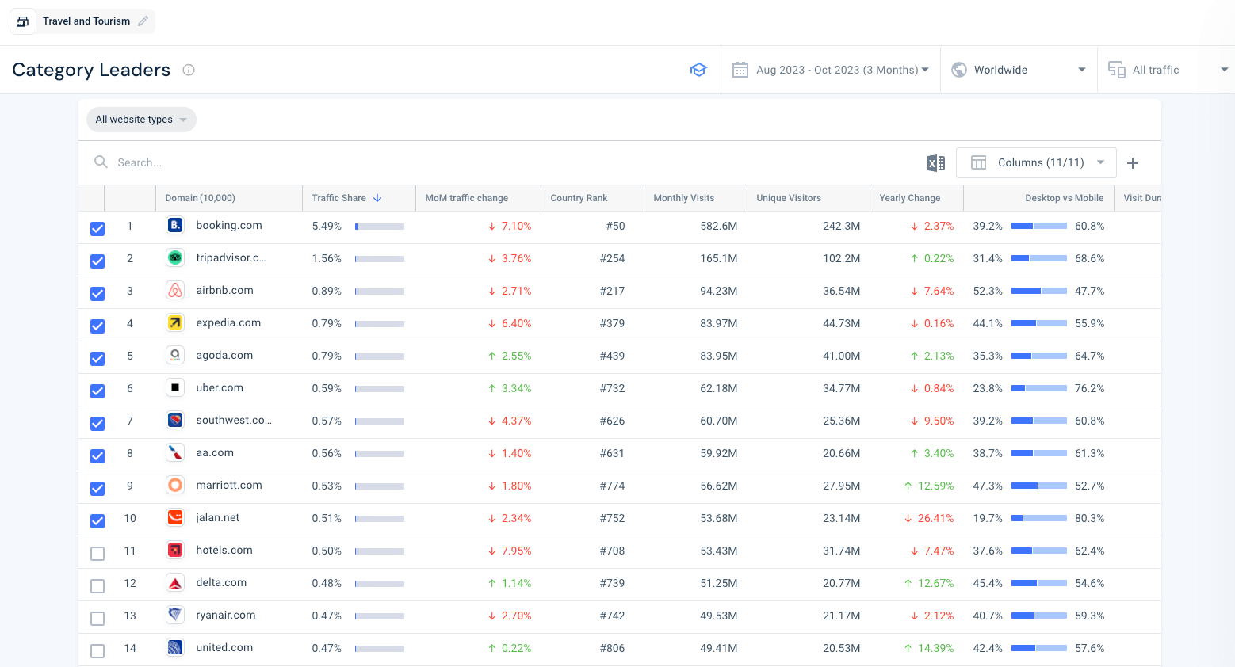1235x667 pixels.
Task: Uncheck booking.com row checkbox
Action: 97,229
